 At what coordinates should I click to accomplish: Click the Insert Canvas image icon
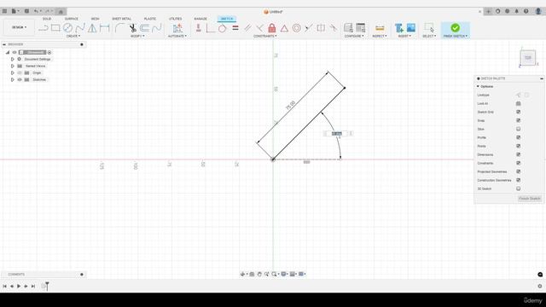pyautogui.click(x=411, y=28)
